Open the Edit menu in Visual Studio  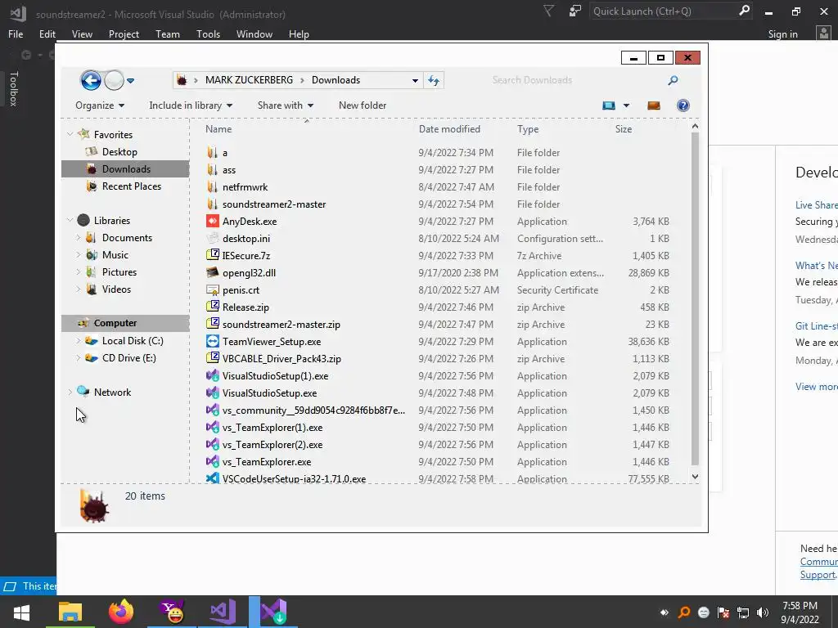tap(47, 34)
